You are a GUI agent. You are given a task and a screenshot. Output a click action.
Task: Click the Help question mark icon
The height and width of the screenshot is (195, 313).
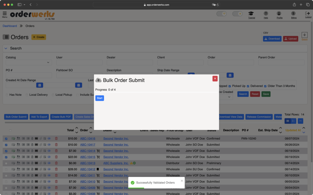pyautogui.click(x=266, y=13)
